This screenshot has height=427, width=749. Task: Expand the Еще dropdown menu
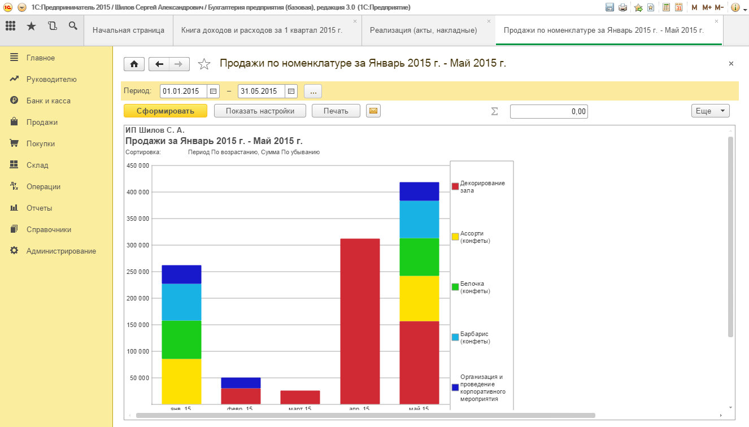[x=710, y=111]
